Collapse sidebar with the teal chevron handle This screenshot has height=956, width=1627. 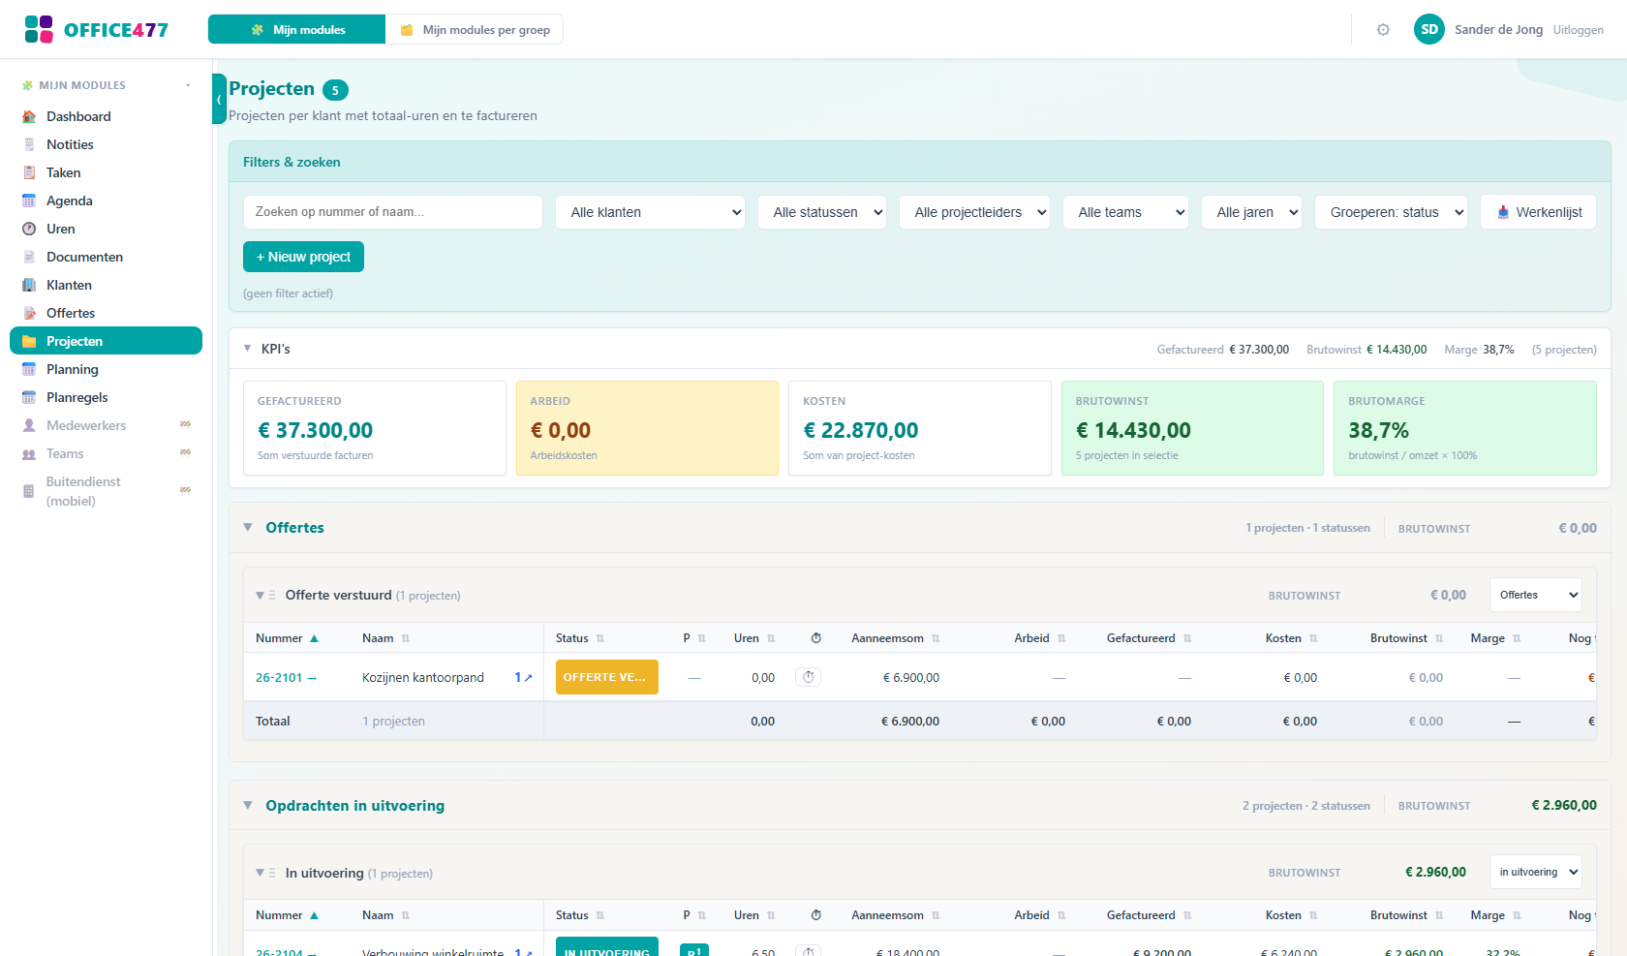[219, 99]
